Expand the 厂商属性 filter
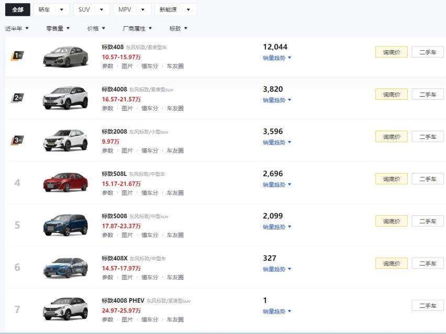Screen dimensions: 446x334 [x=137, y=28]
